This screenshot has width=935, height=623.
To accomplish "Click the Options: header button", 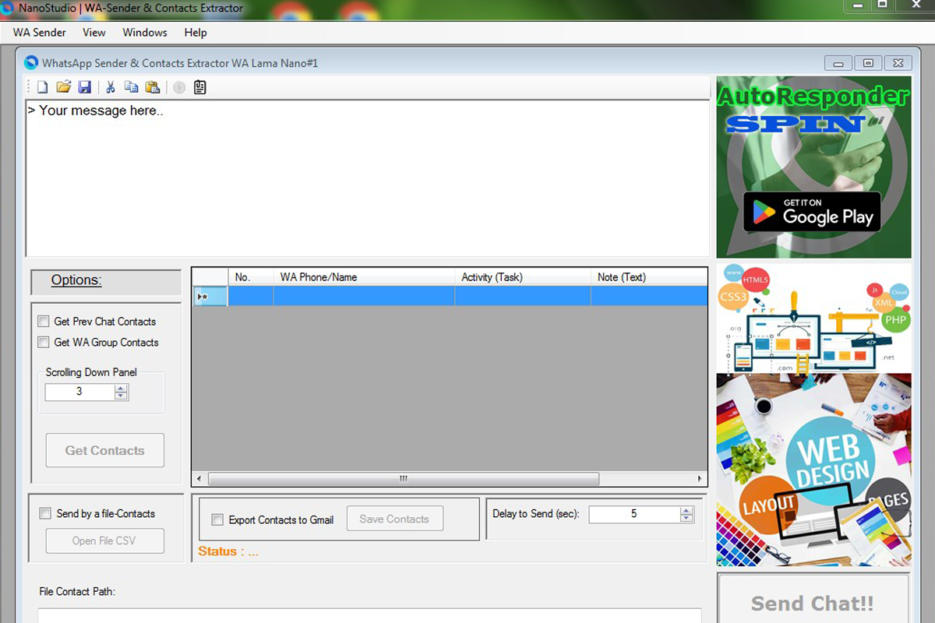I will pos(106,281).
